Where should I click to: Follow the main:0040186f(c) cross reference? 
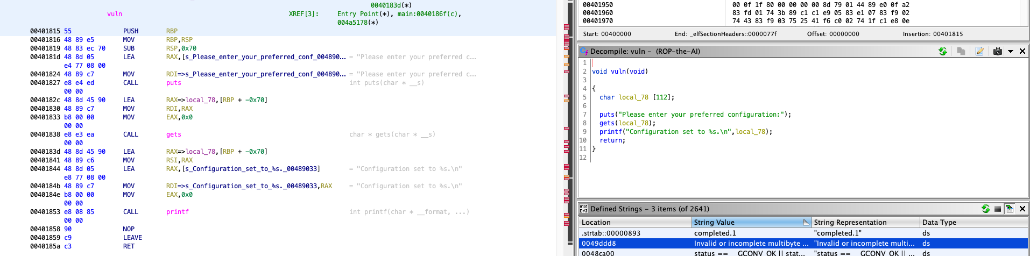tap(428, 14)
